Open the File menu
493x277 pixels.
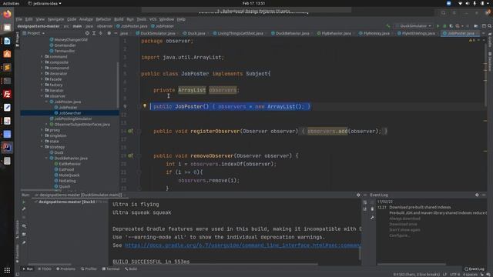coord(18,19)
